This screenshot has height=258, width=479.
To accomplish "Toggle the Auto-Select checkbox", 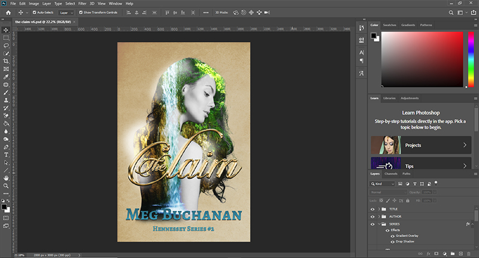I will [x=34, y=12].
